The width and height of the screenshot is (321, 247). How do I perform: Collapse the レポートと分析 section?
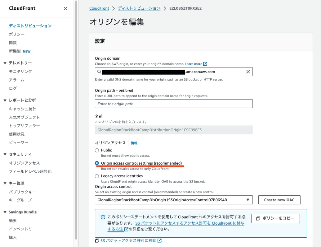click(5, 100)
